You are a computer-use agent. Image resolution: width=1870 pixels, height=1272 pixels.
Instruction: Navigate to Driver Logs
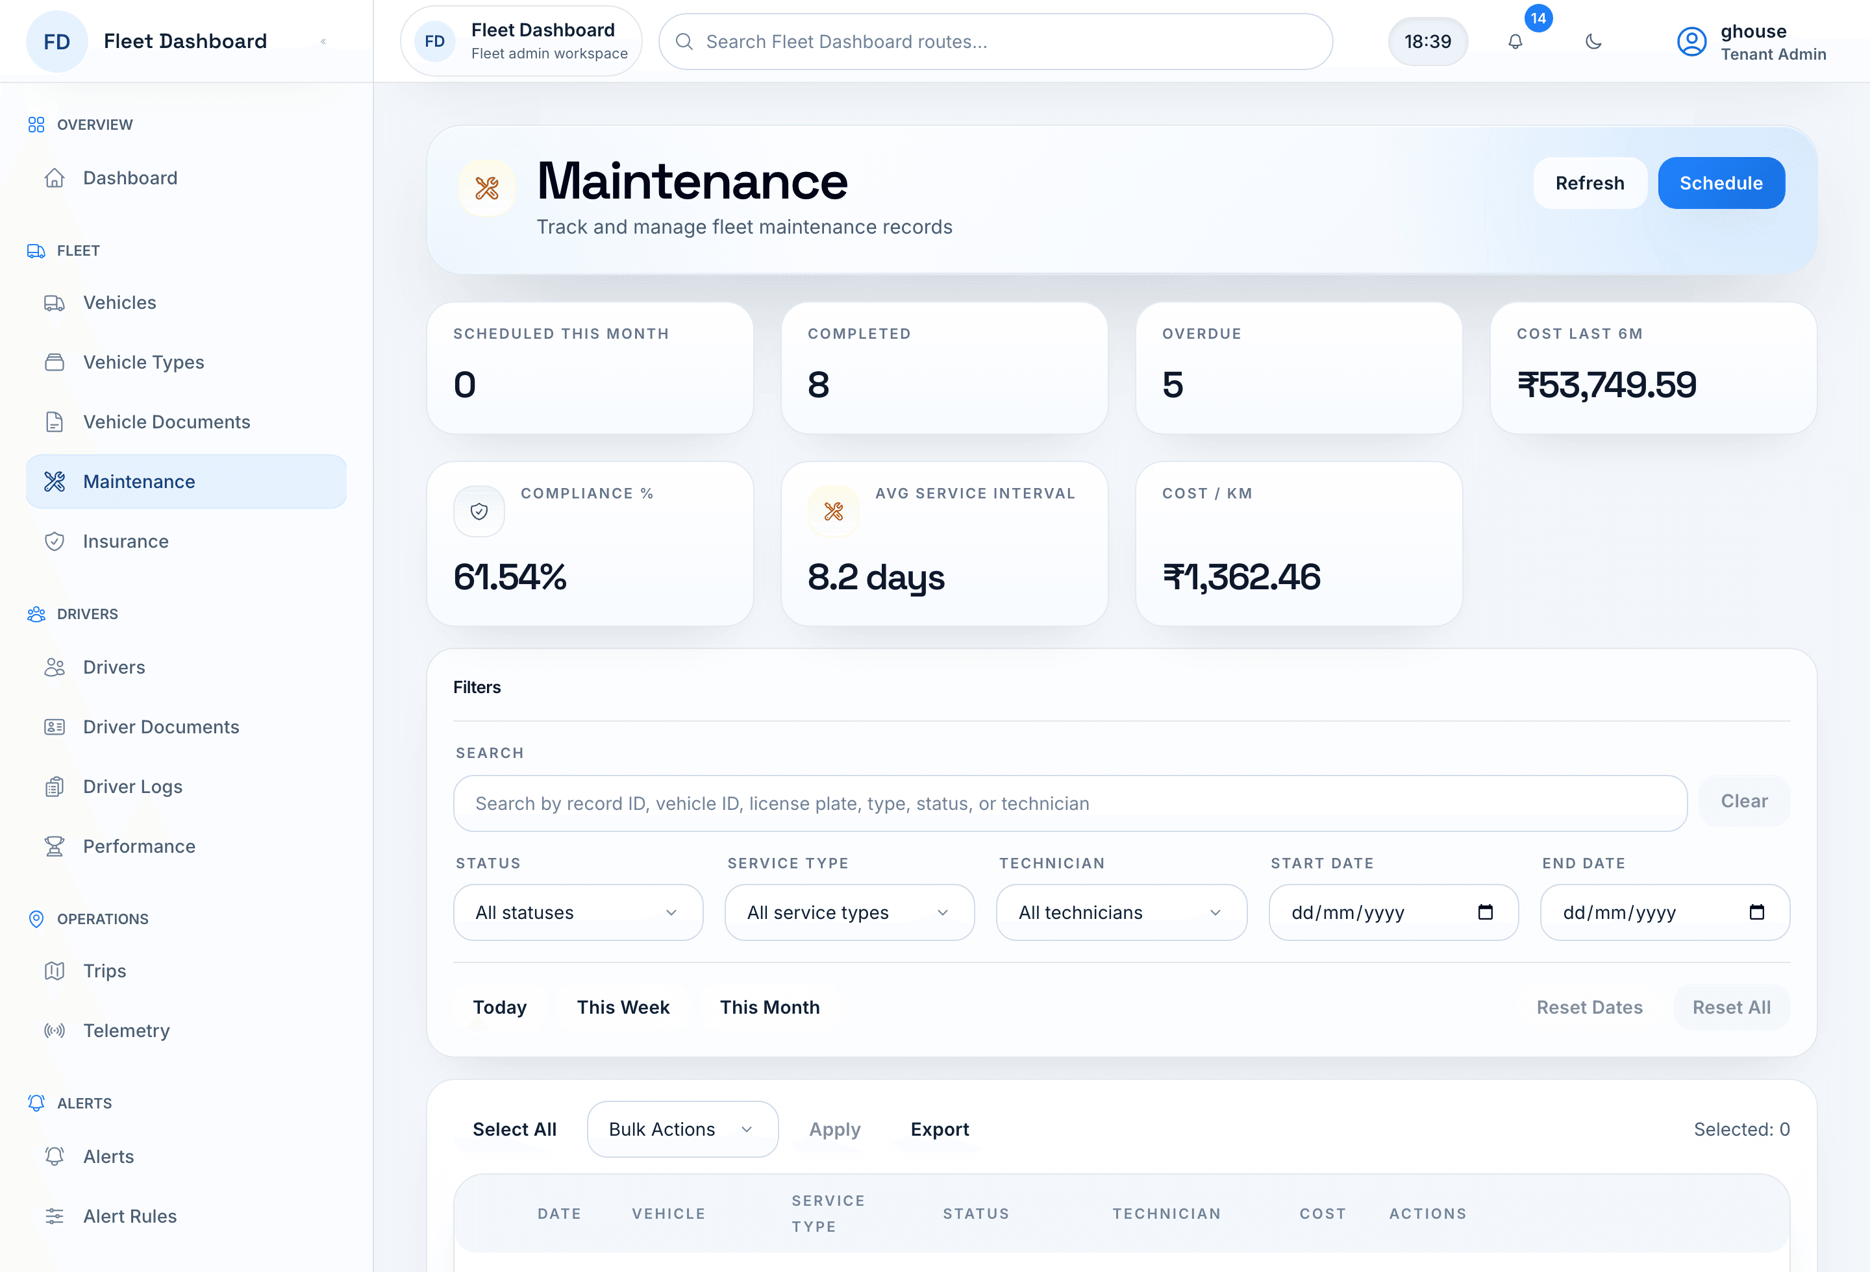186,787
